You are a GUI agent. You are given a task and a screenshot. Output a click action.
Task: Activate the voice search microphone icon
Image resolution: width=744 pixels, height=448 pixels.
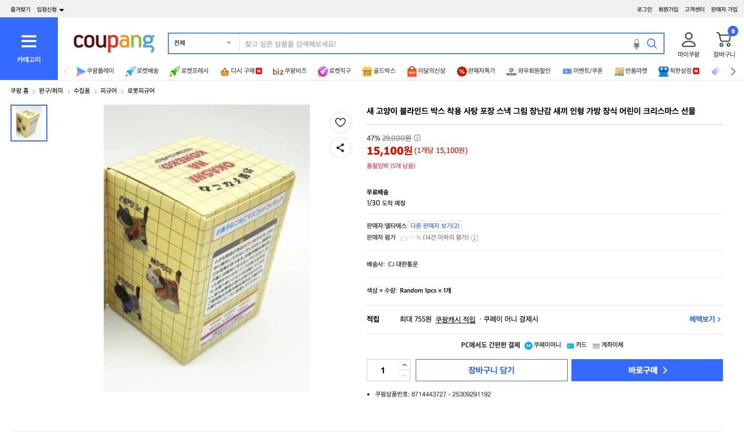[636, 44]
